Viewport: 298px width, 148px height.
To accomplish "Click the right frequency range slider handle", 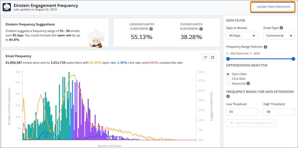I will (293, 59).
